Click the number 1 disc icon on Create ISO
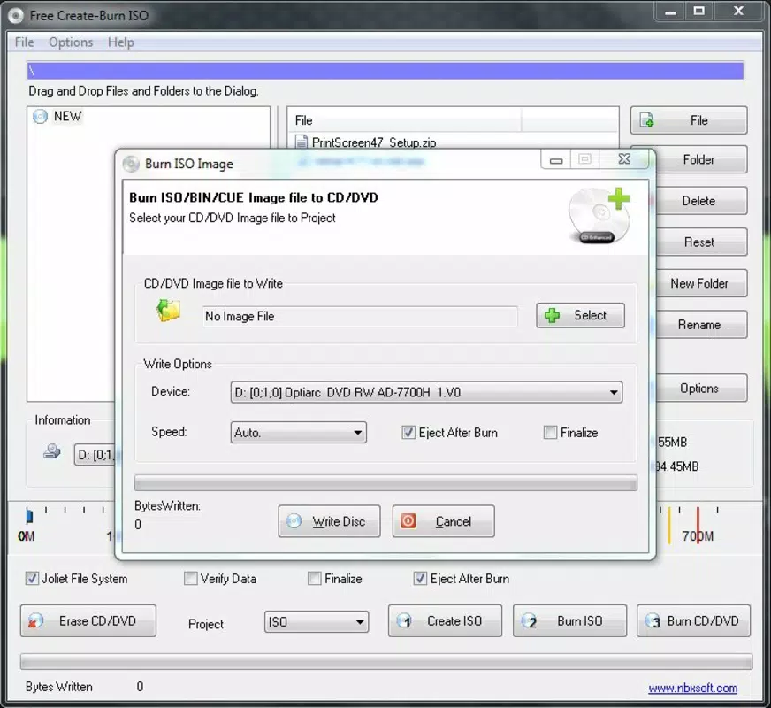The height and width of the screenshot is (708, 771). 404,621
